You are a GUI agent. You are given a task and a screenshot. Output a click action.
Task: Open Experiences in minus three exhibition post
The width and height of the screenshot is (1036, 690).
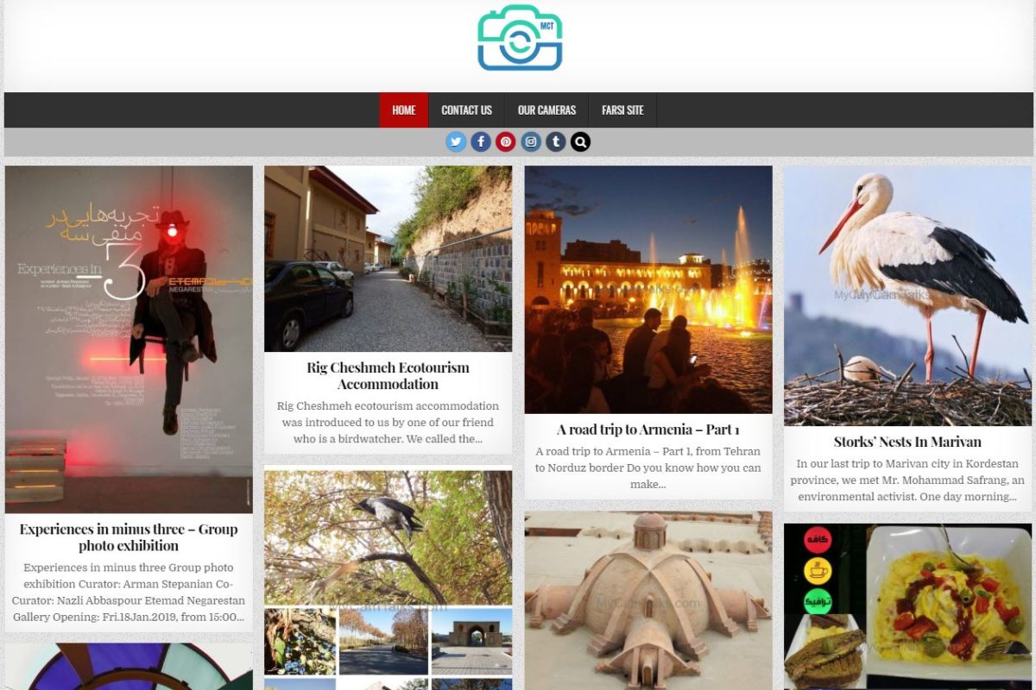click(129, 537)
